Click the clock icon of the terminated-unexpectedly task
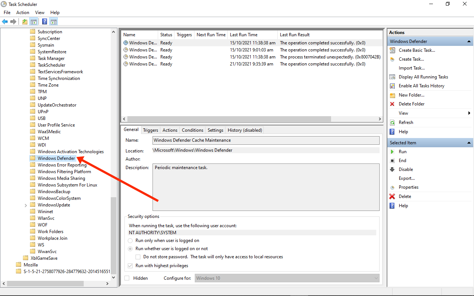Screen dimensions: 474x296 tap(126, 57)
